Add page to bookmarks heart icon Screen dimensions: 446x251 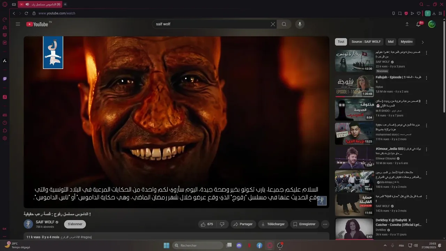pyautogui.click(x=419, y=13)
